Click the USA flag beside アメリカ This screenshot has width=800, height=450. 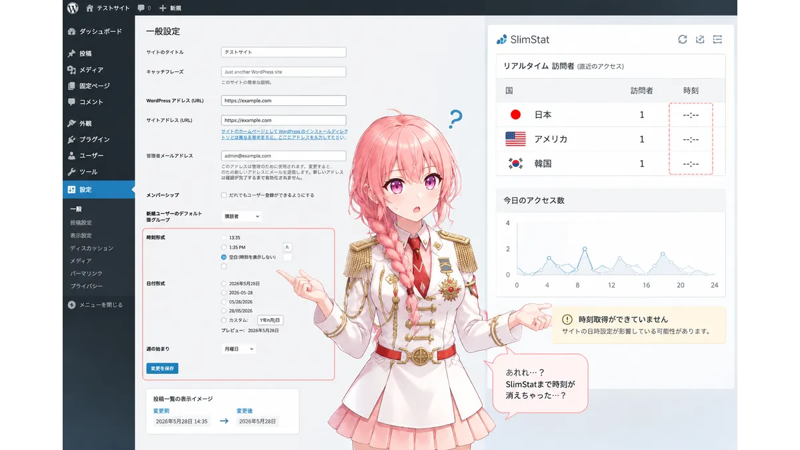tap(515, 139)
